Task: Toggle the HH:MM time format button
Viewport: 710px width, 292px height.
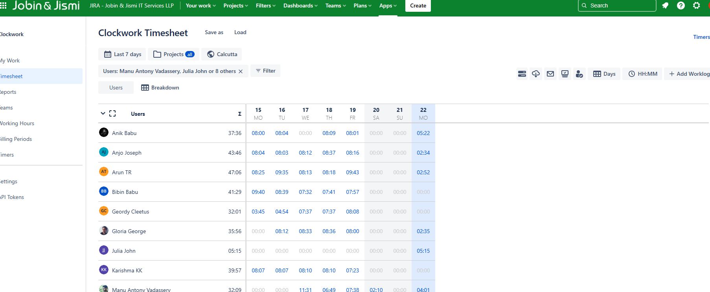Action: pyautogui.click(x=643, y=74)
